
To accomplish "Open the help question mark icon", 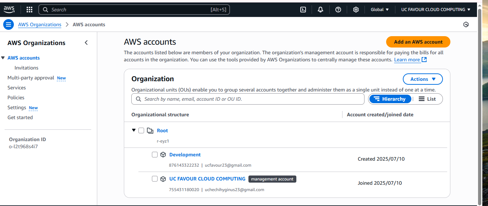I will tap(338, 10).
